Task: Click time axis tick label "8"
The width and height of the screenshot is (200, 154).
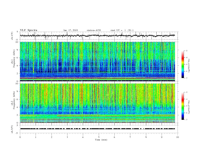Action: click(x=146, y=137)
